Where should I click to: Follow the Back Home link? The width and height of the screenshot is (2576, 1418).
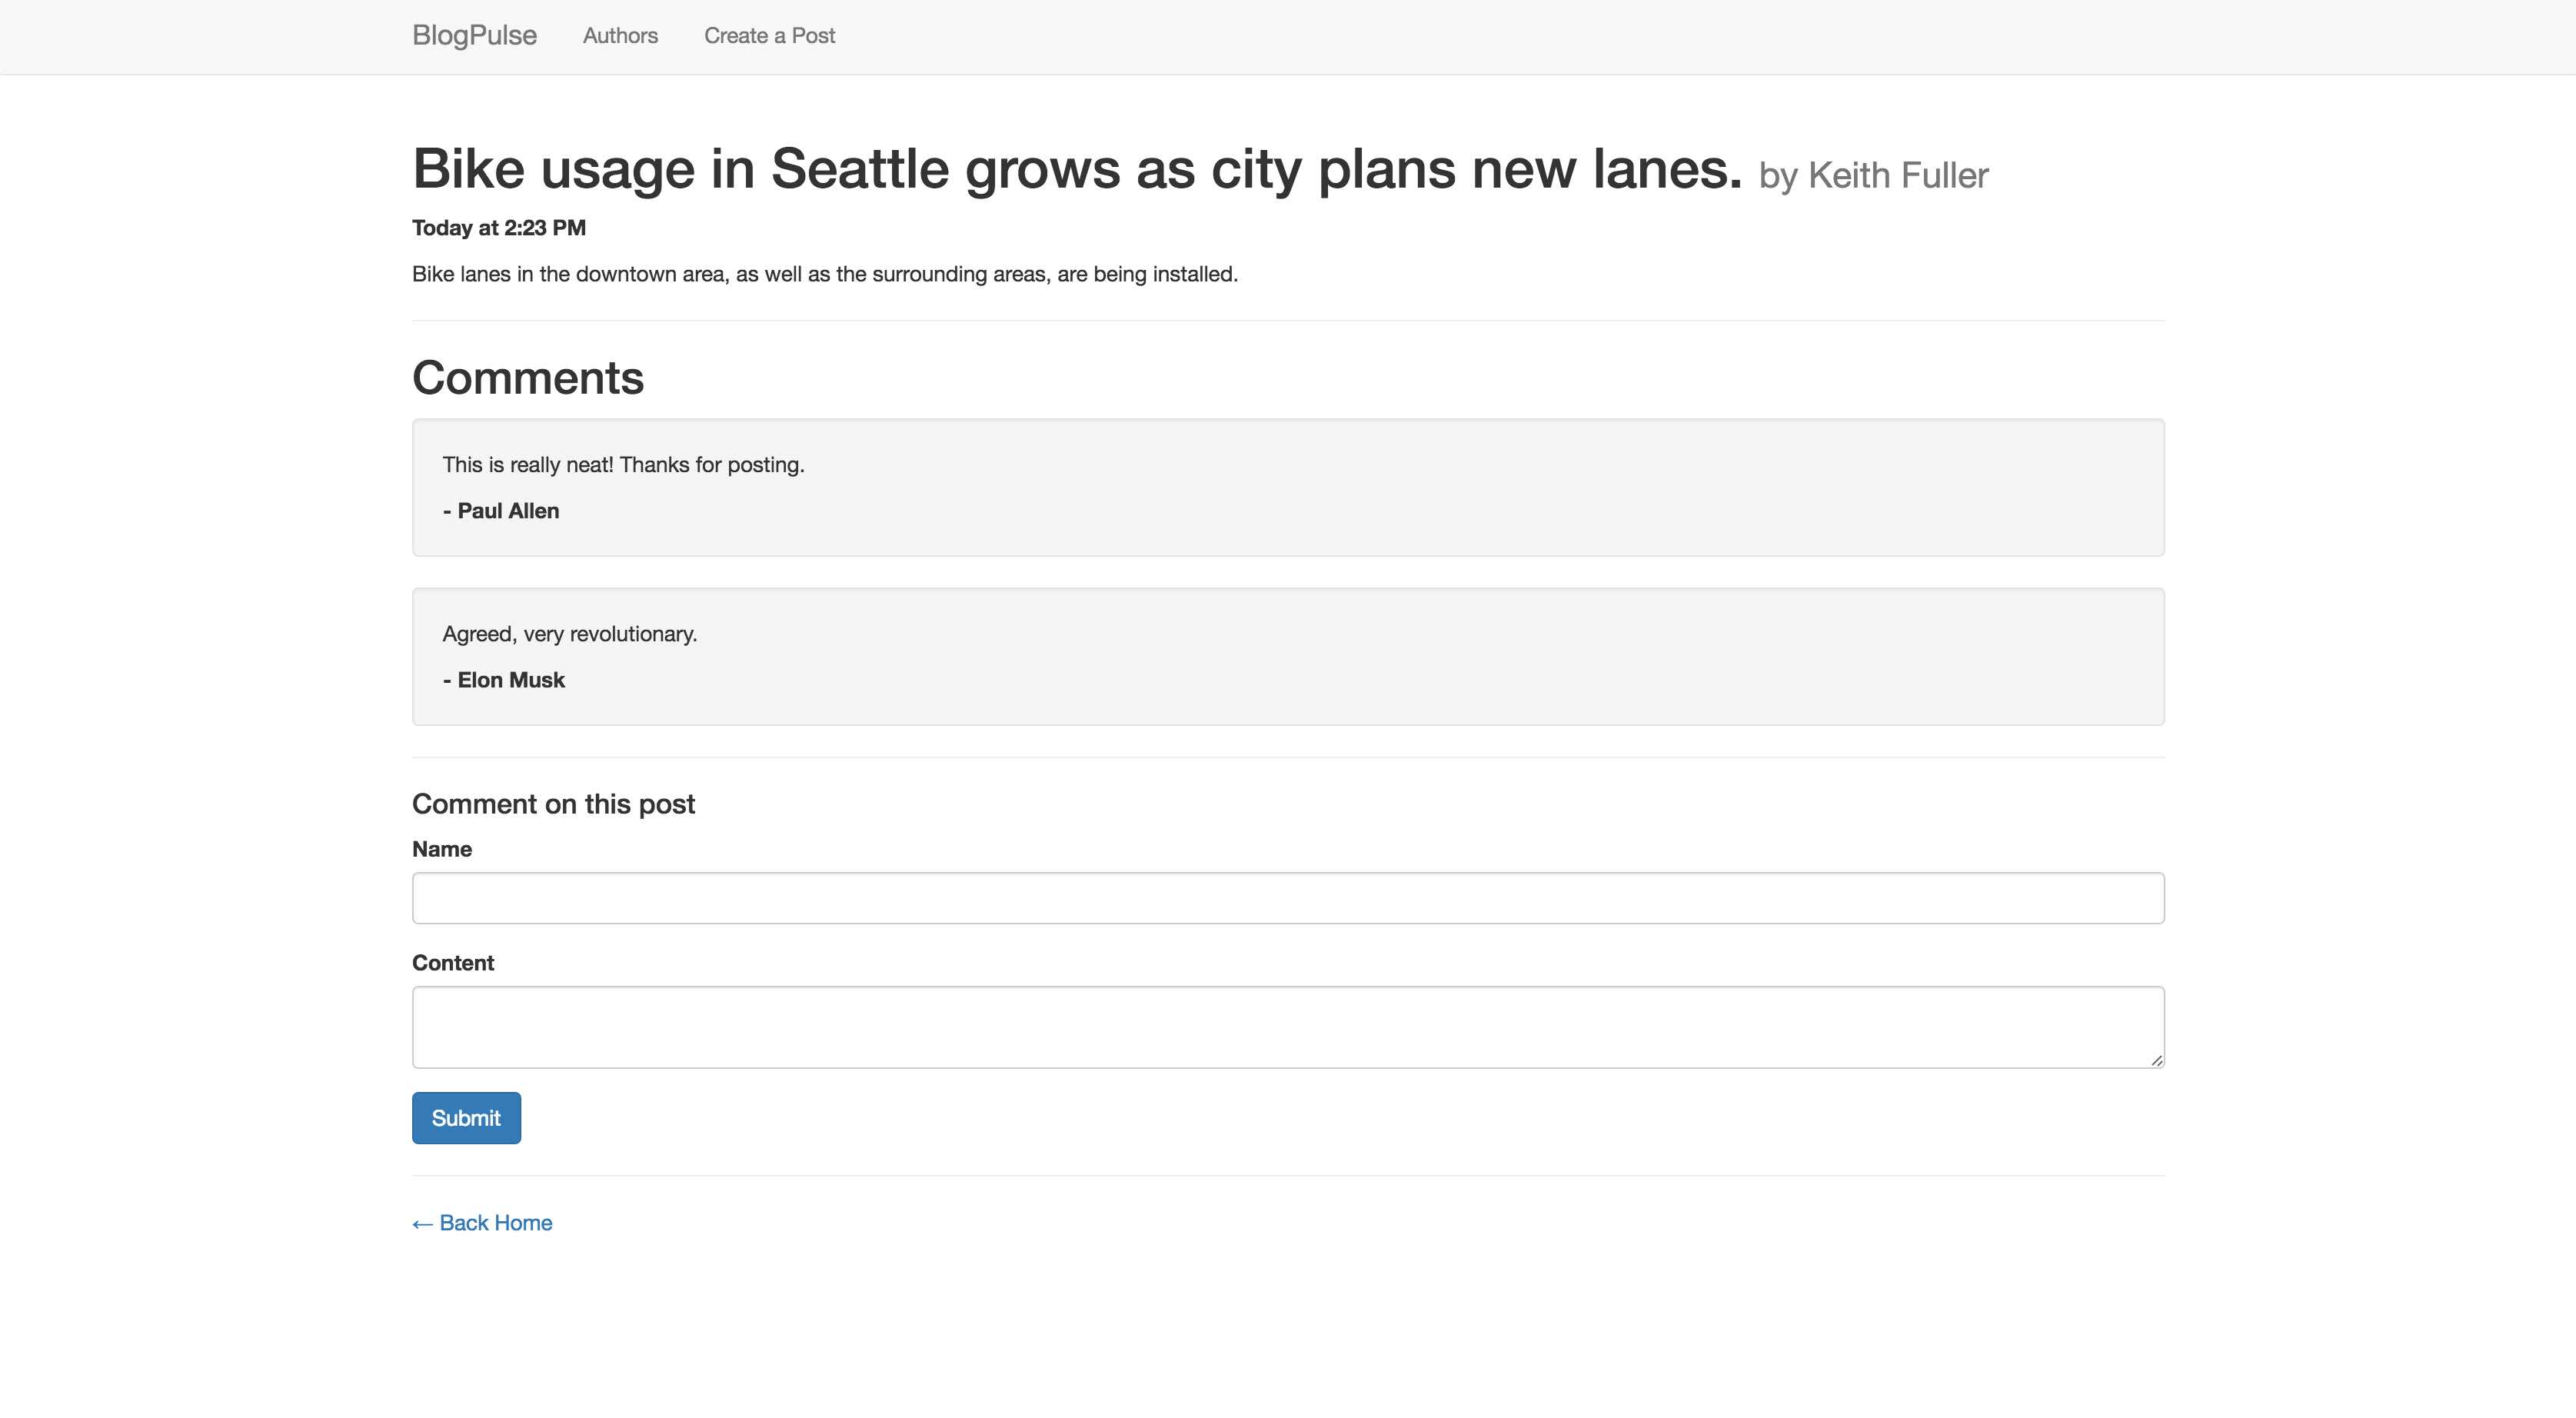pyautogui.click(x=482, y=1223)
